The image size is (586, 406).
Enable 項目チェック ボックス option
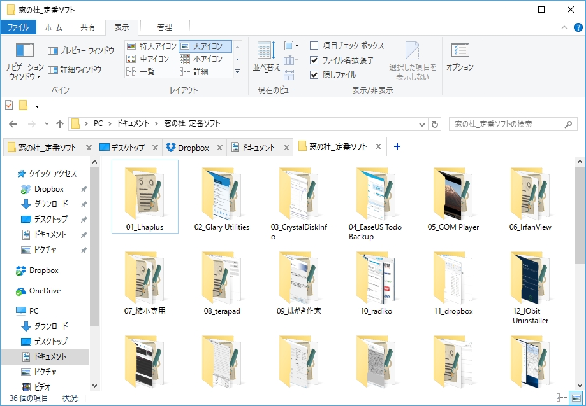point(314,45)
